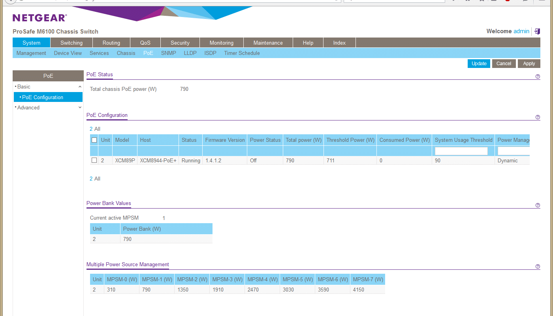Click the Firmware Version column header
The height and width of the screenshot is (316, 553).
[225, 140]
